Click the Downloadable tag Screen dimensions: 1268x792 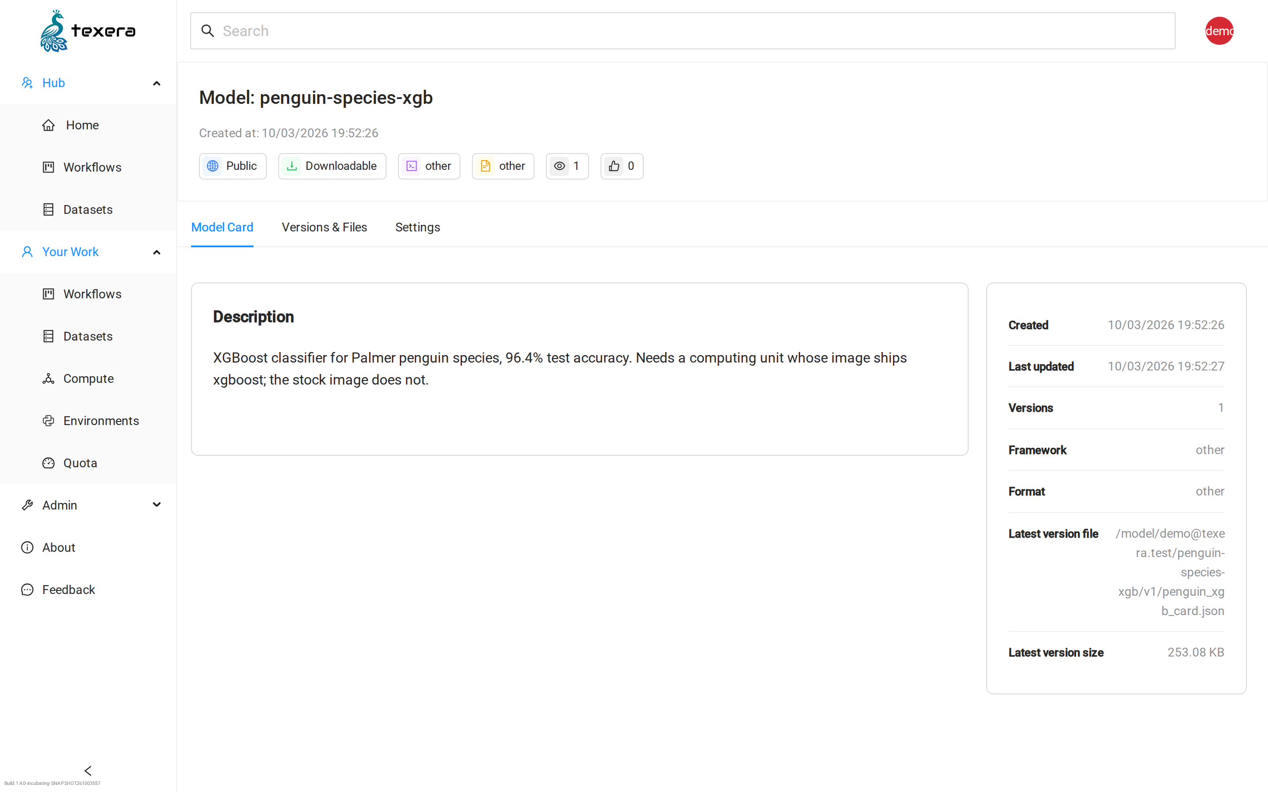332,166
